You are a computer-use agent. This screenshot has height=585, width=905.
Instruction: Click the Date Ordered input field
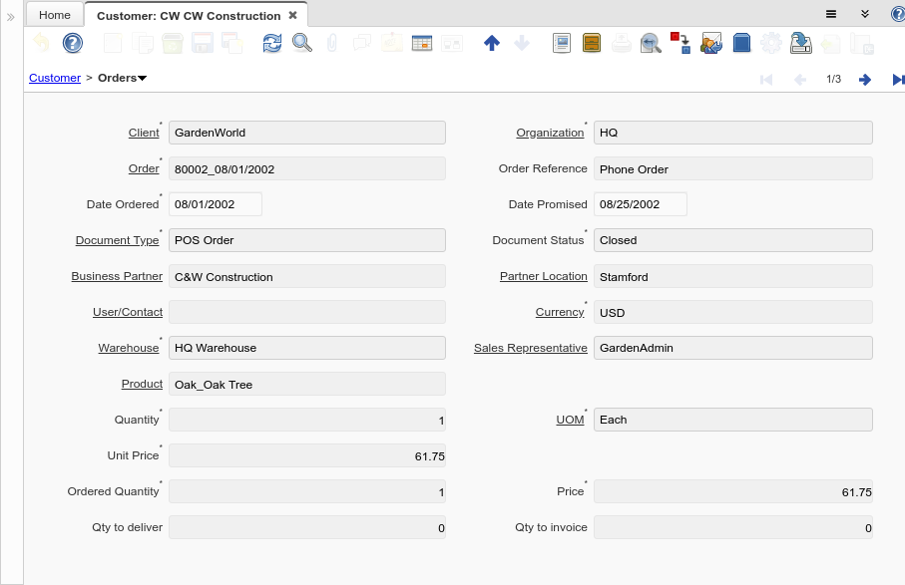coord(215,204)
